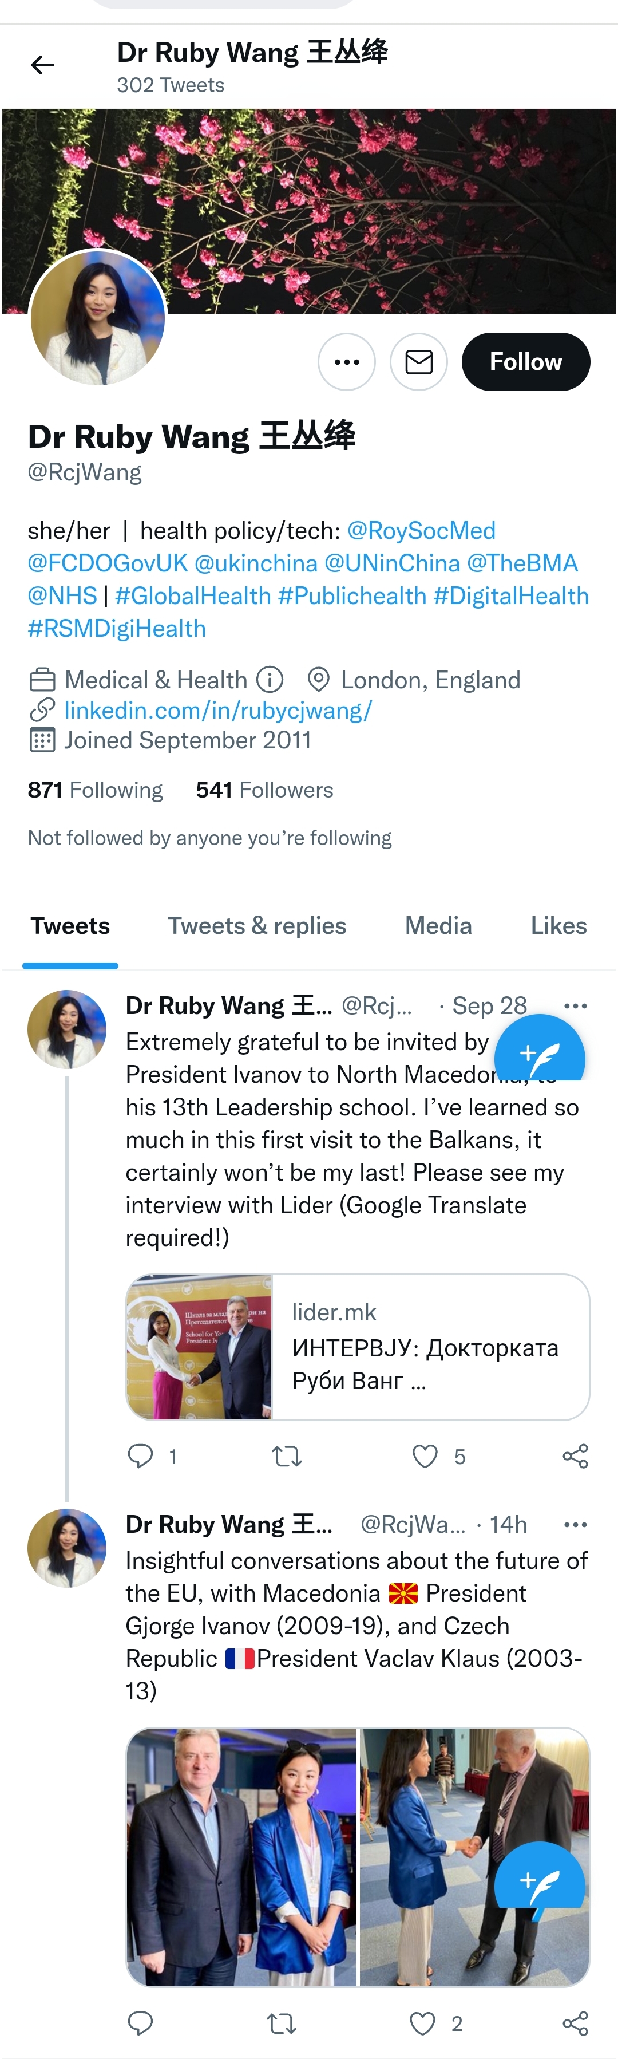Open the lider.mk interview link card
This screenshot has height=2059, width=618.
click(x=358, y=1347)
